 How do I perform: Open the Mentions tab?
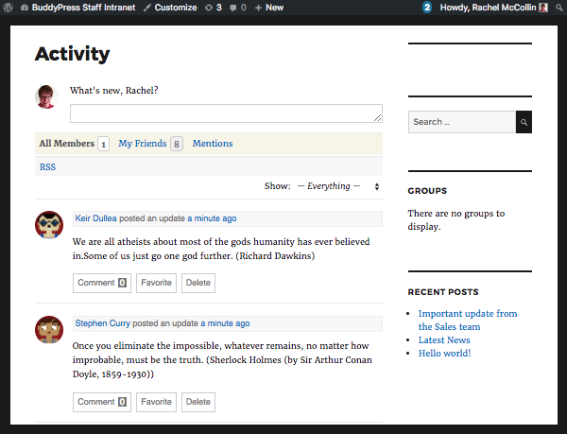tap(213, 144)
